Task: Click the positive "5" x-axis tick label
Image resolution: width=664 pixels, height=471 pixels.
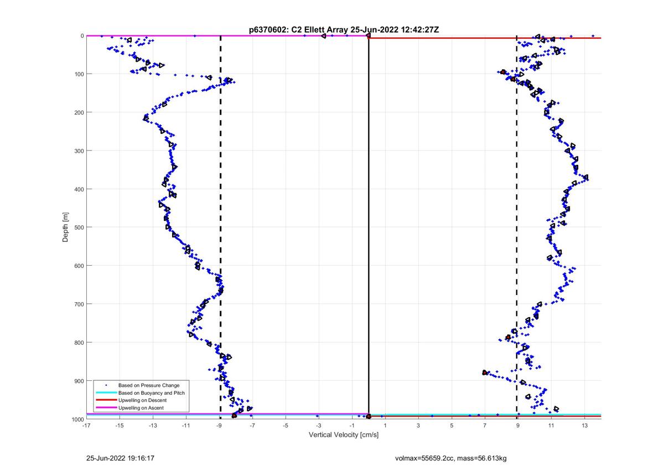Action: 452,426
